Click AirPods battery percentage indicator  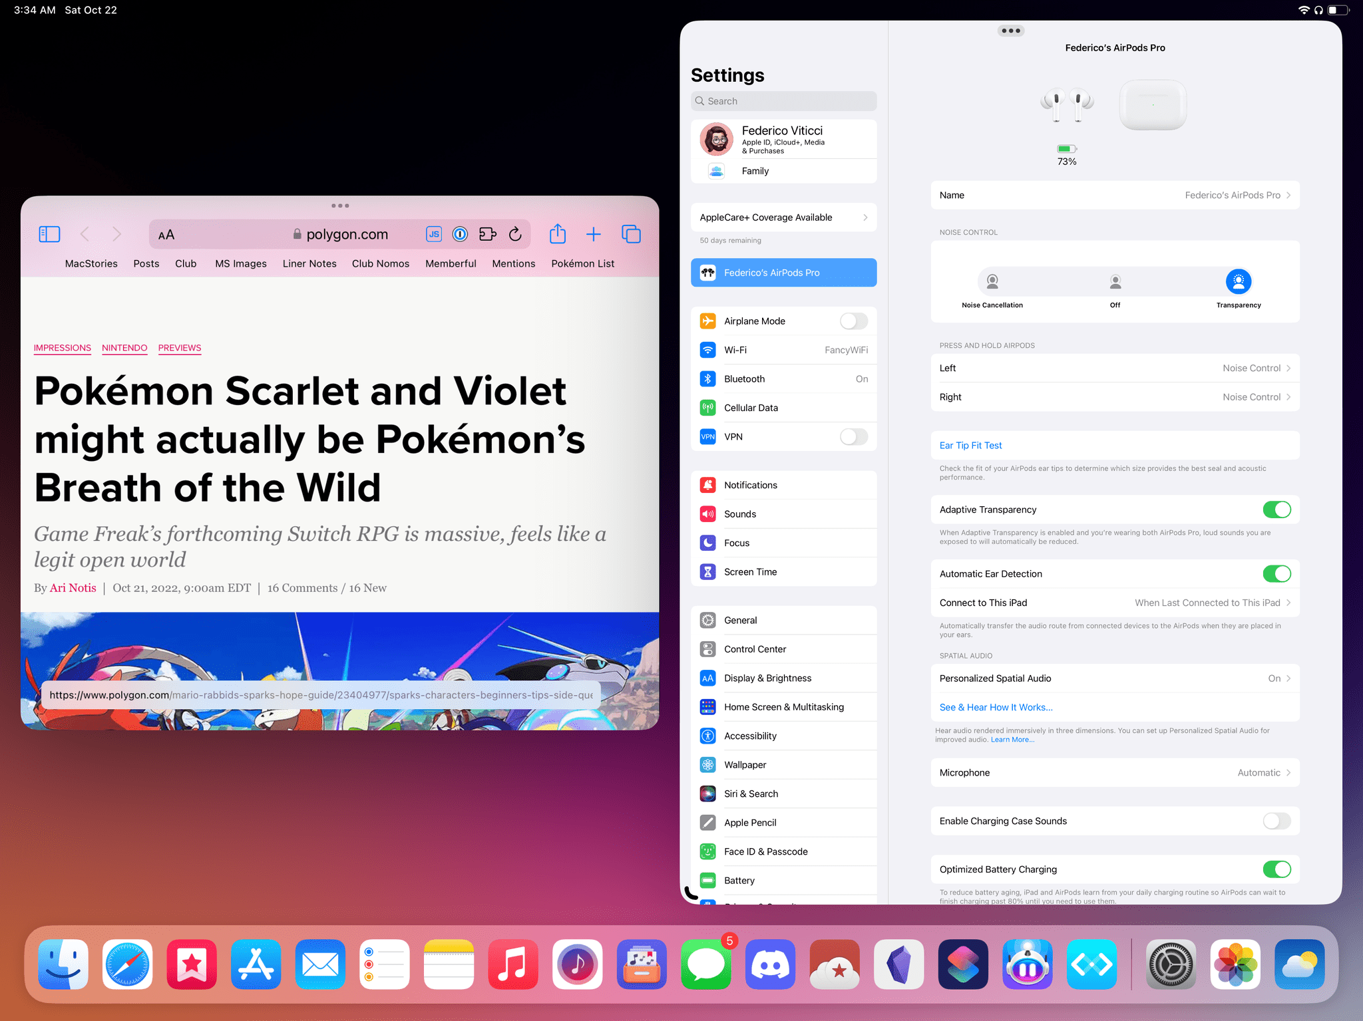click(x=1067, y=154)
